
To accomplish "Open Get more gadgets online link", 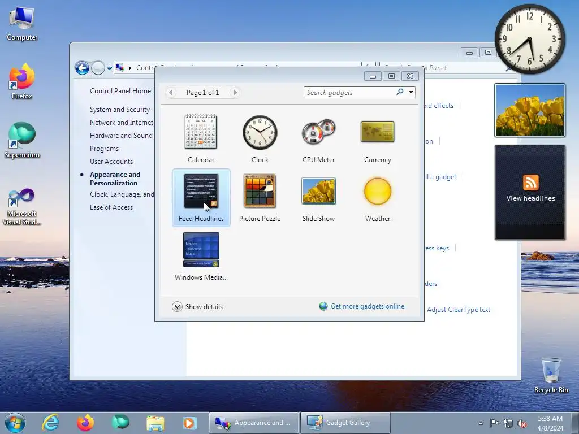I will point(367,306).
